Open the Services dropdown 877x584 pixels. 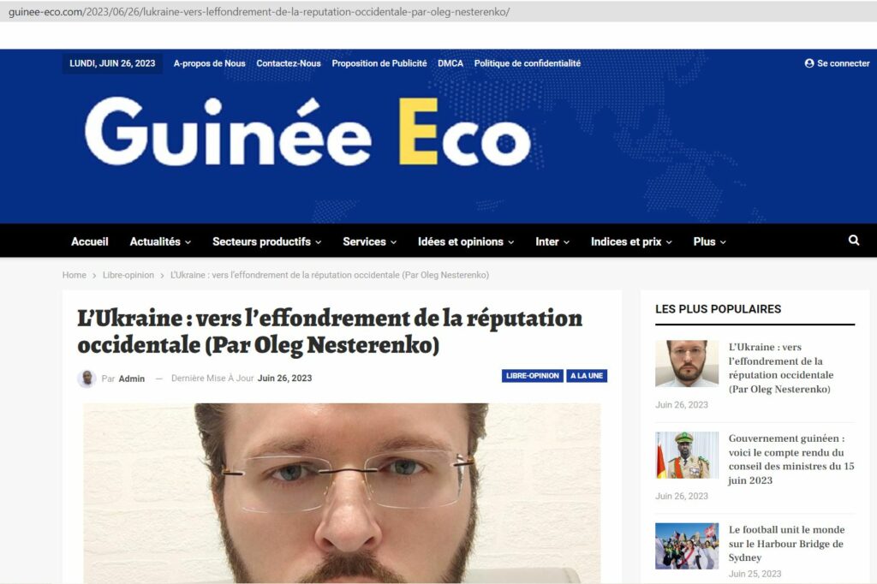[x=370, y=241]
